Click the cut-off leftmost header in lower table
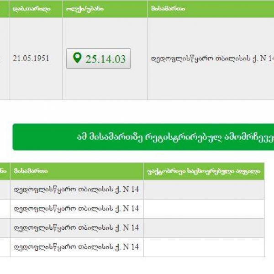This screenshot has width=274, height=274. 4,171
